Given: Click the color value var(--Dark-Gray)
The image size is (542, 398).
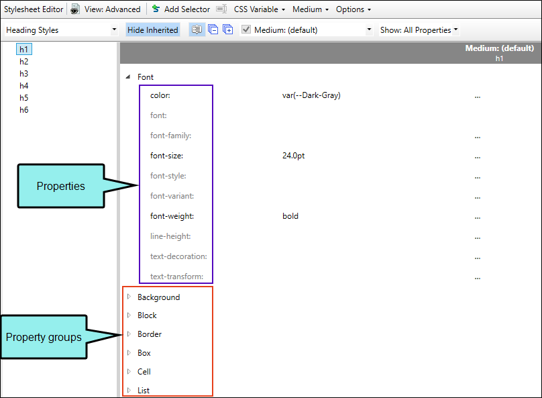Looking at the screenshot, I should pos(311,95).
